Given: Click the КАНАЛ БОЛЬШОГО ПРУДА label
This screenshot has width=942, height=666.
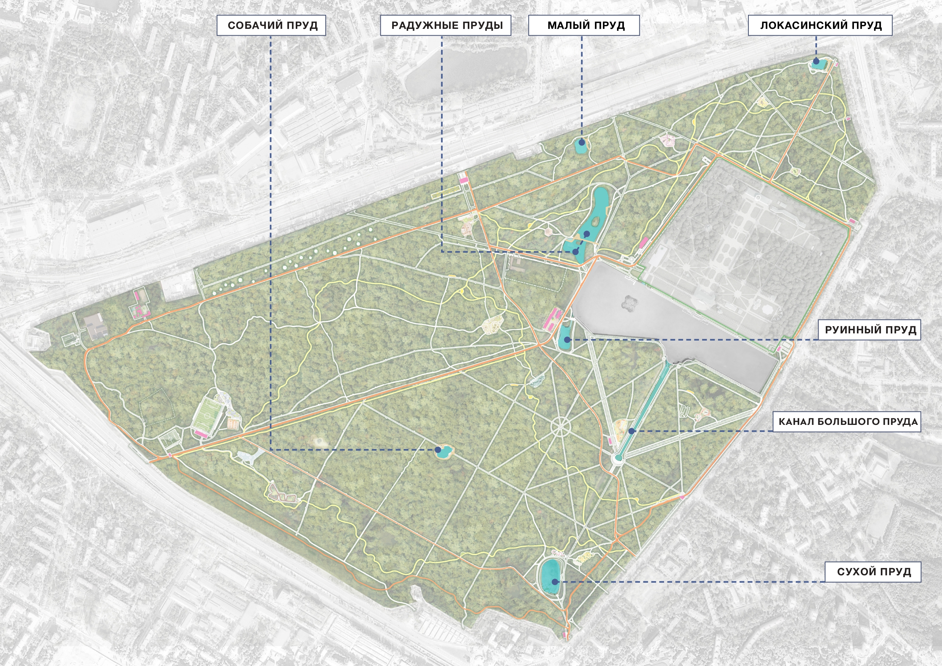Looking at the screenshot, I should (x=847, y=421).
